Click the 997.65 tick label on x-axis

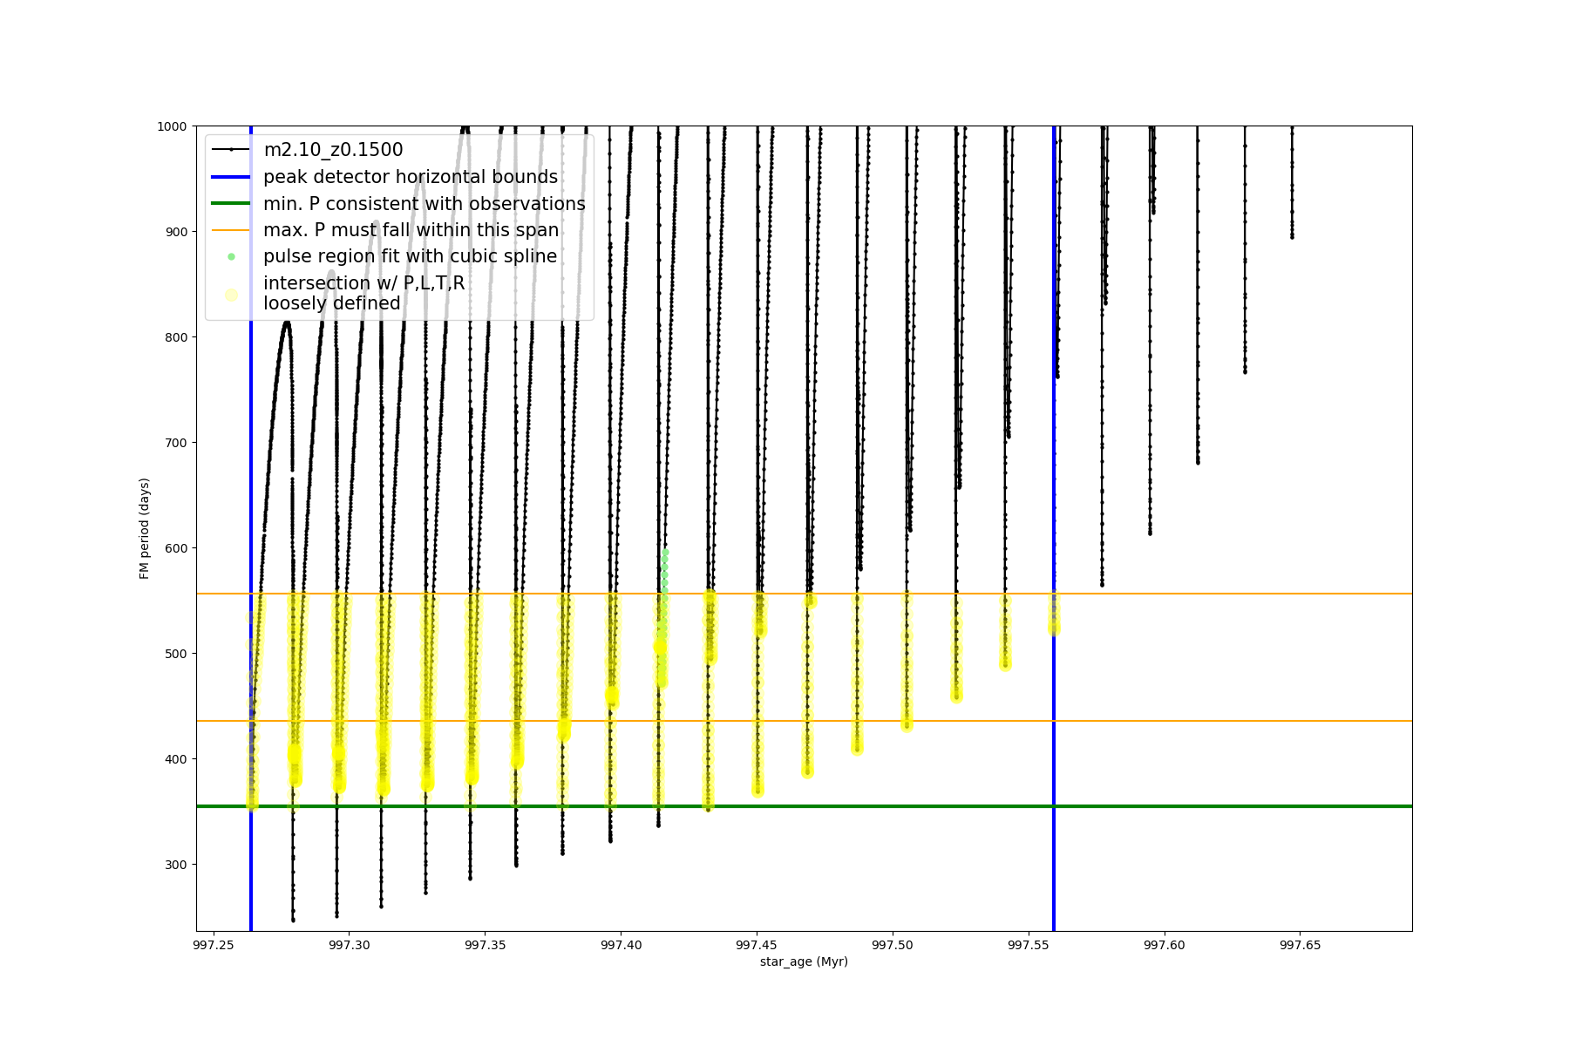coord(1300,945)
